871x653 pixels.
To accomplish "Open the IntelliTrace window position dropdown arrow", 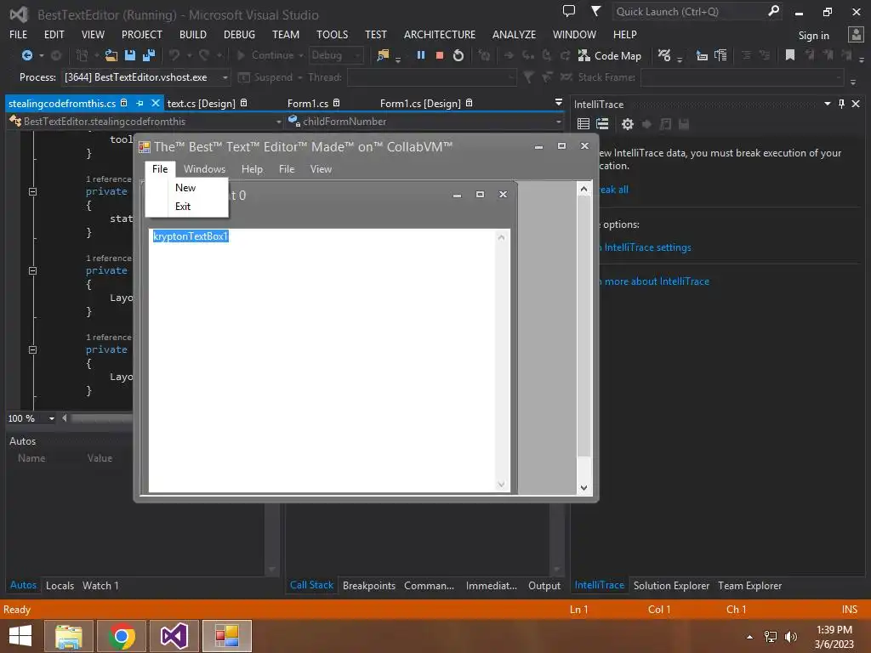I will click(x=827, y=104).
